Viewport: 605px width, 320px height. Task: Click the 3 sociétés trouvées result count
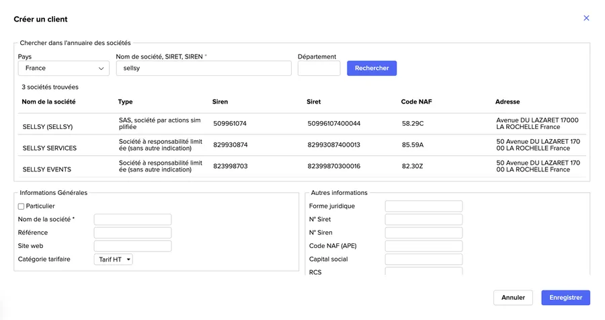point(50,87)
